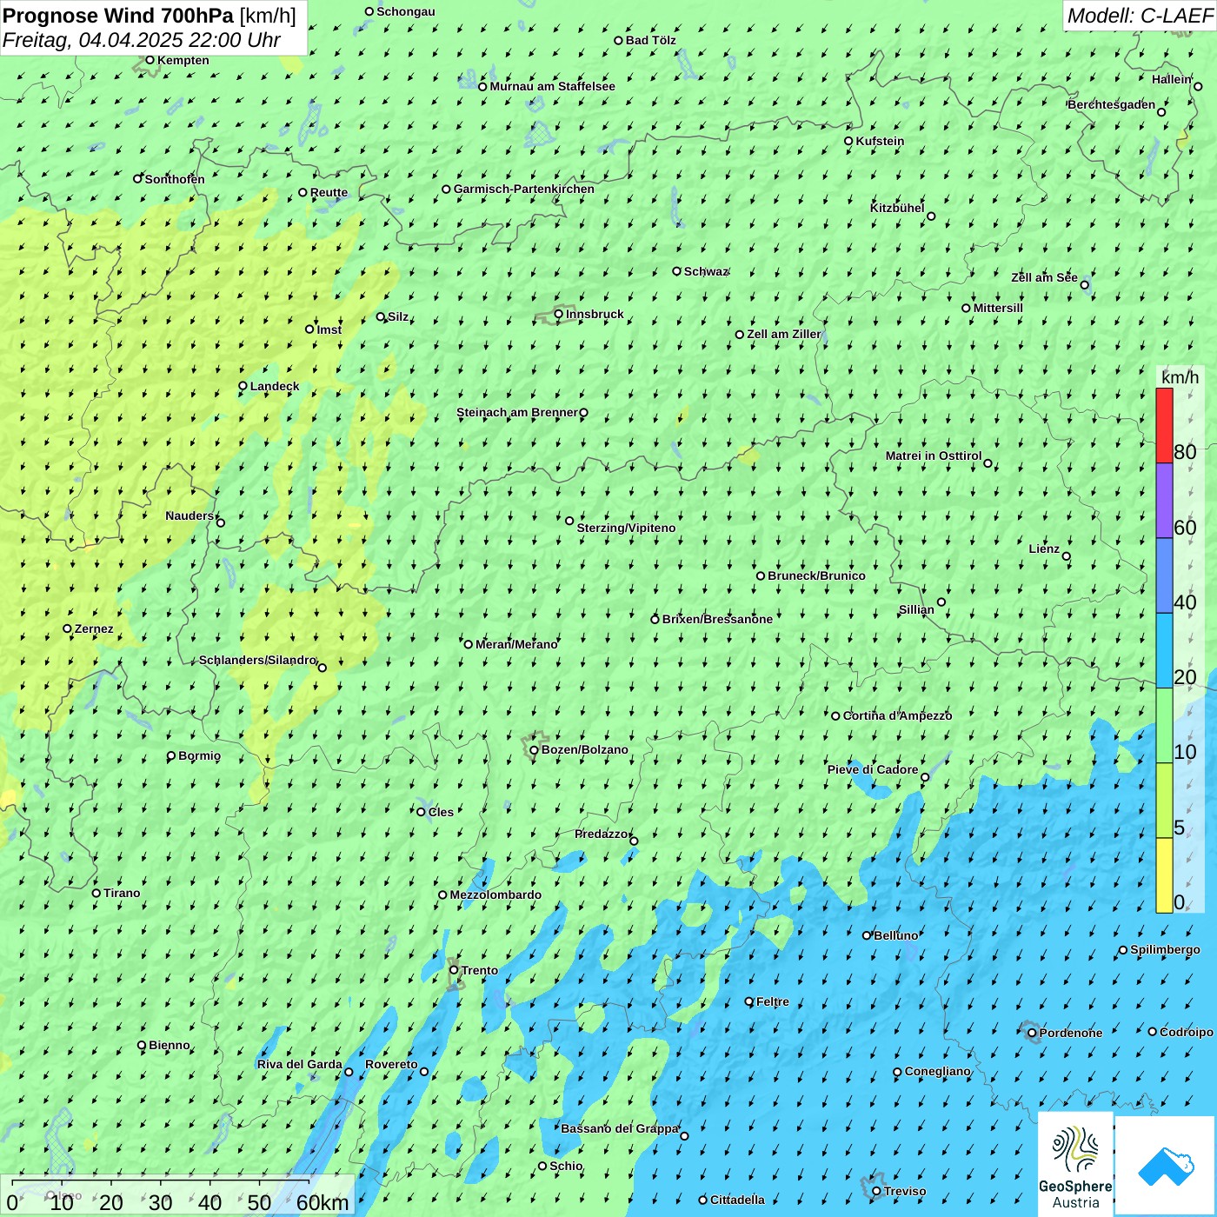Select the red segment of the wind legend
Screen dimensions: 1217x1217
[1164, 425]
